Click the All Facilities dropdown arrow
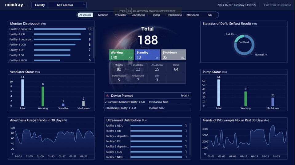Viewport: 295px width, 165px height. pyautogui.click(x=83, y=5)
